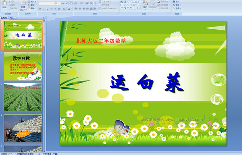Screen dimensions: 242x155
Task: Click the Increase Indent icon
Action: point(91,3)
